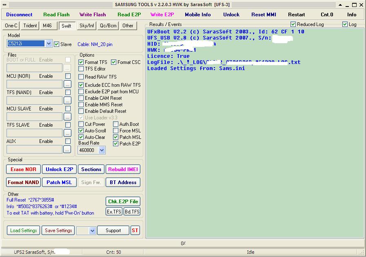Switch to the Qc/Bcm tab
This screenshot has width=366, height=257.
tap(108, 26)
